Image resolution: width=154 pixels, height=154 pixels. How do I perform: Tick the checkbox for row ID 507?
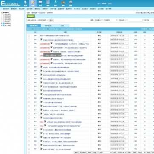29,149
